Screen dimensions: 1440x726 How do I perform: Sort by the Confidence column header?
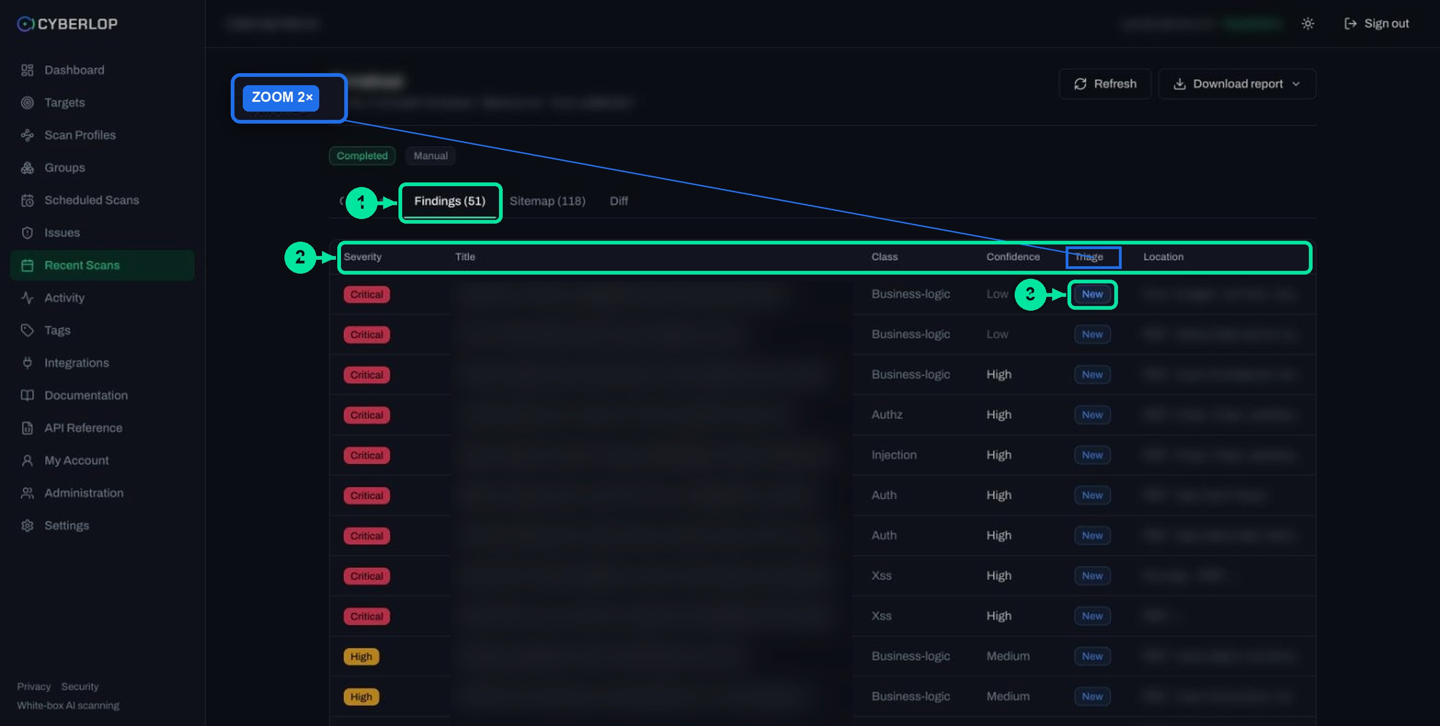point(1012,257)
